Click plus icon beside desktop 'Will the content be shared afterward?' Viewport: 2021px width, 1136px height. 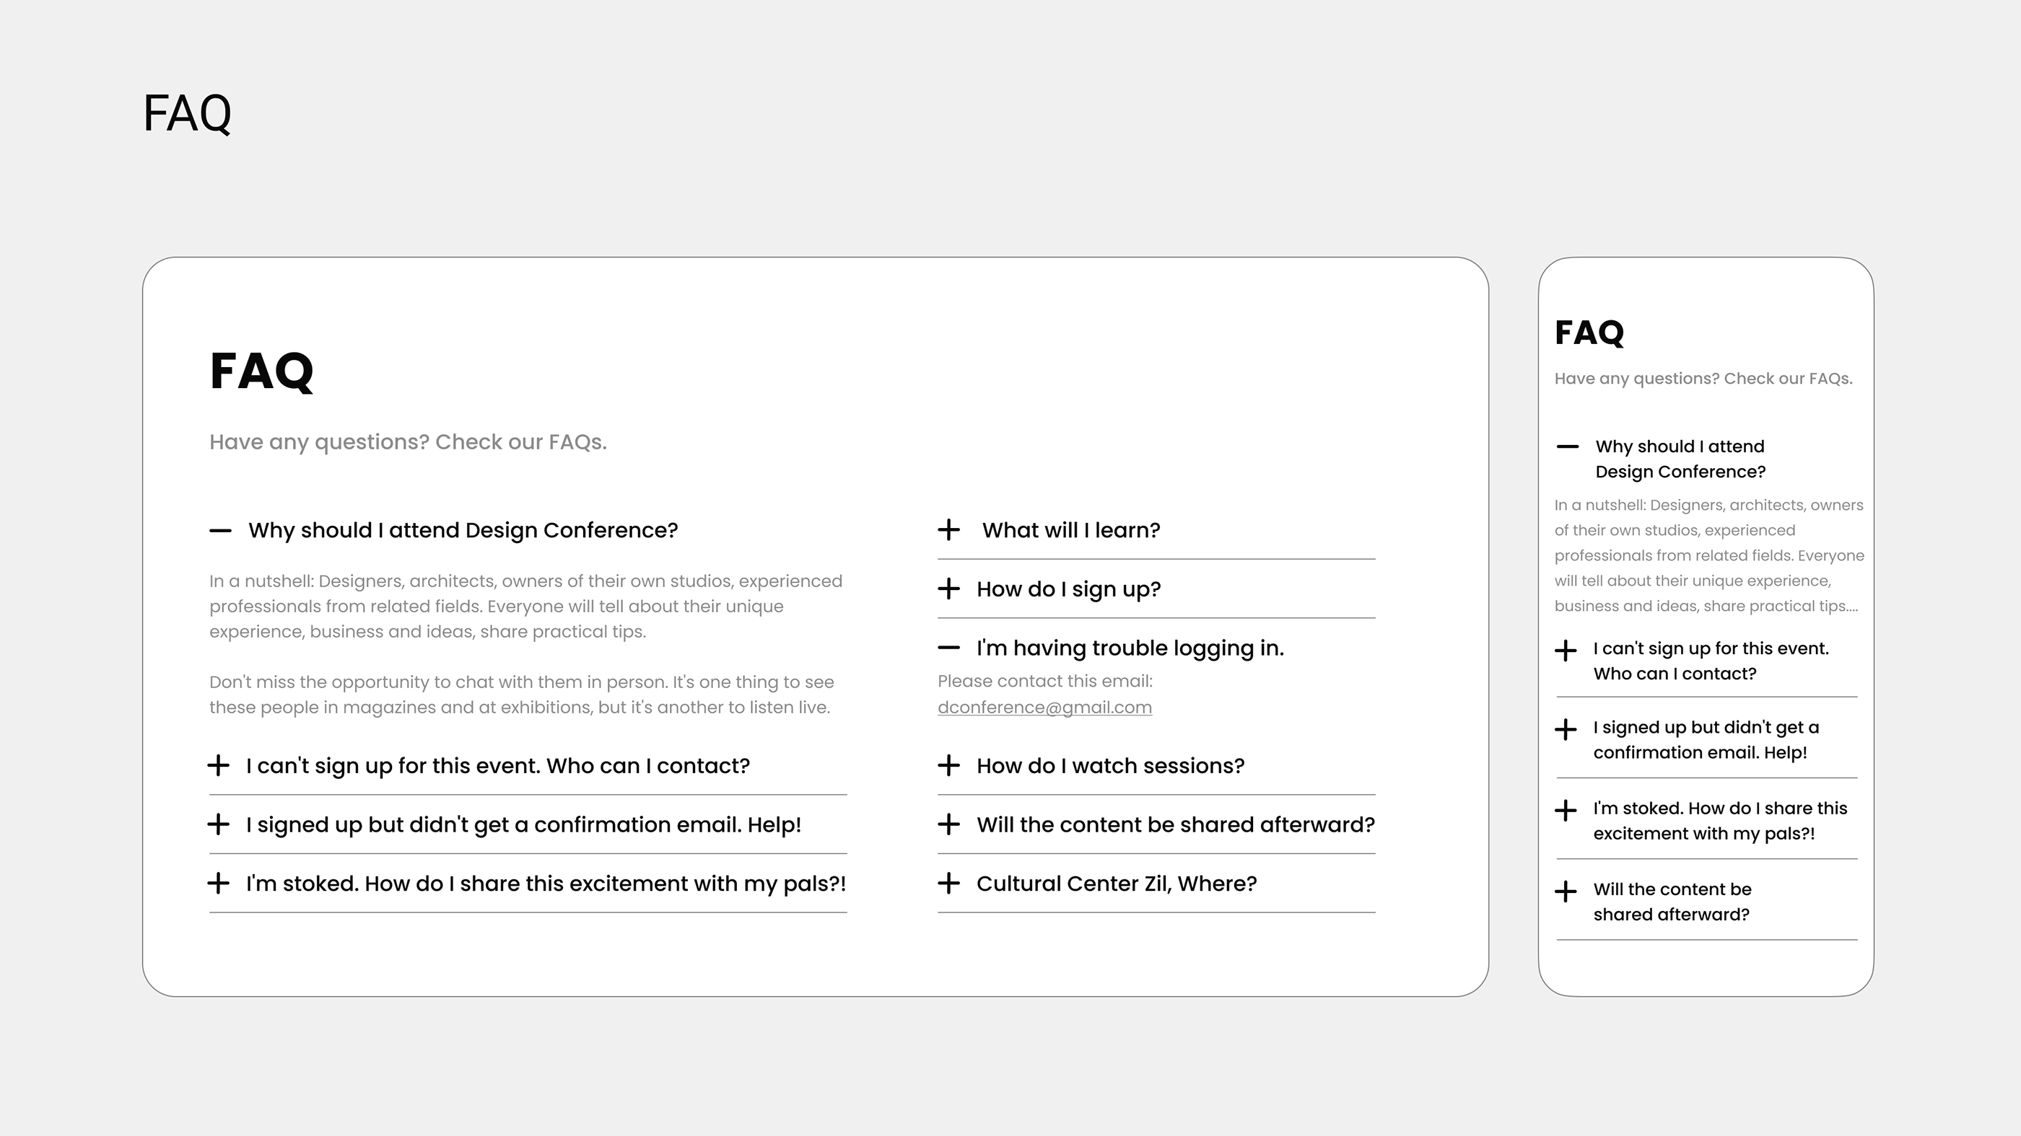pyautogui.click(x=948, y=824)
